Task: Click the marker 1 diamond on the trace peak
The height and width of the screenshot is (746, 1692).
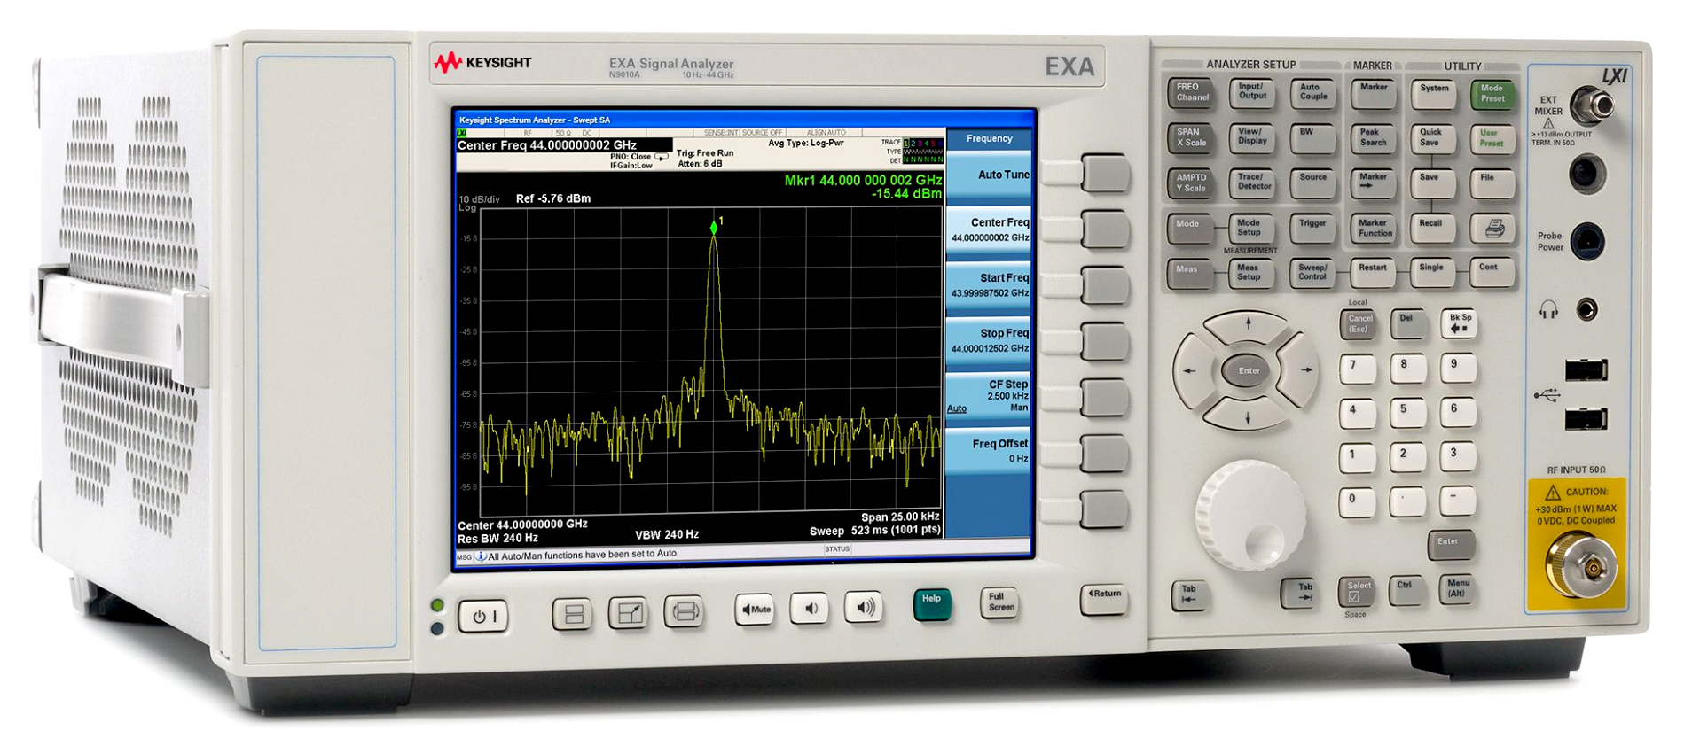Action: 714,228
